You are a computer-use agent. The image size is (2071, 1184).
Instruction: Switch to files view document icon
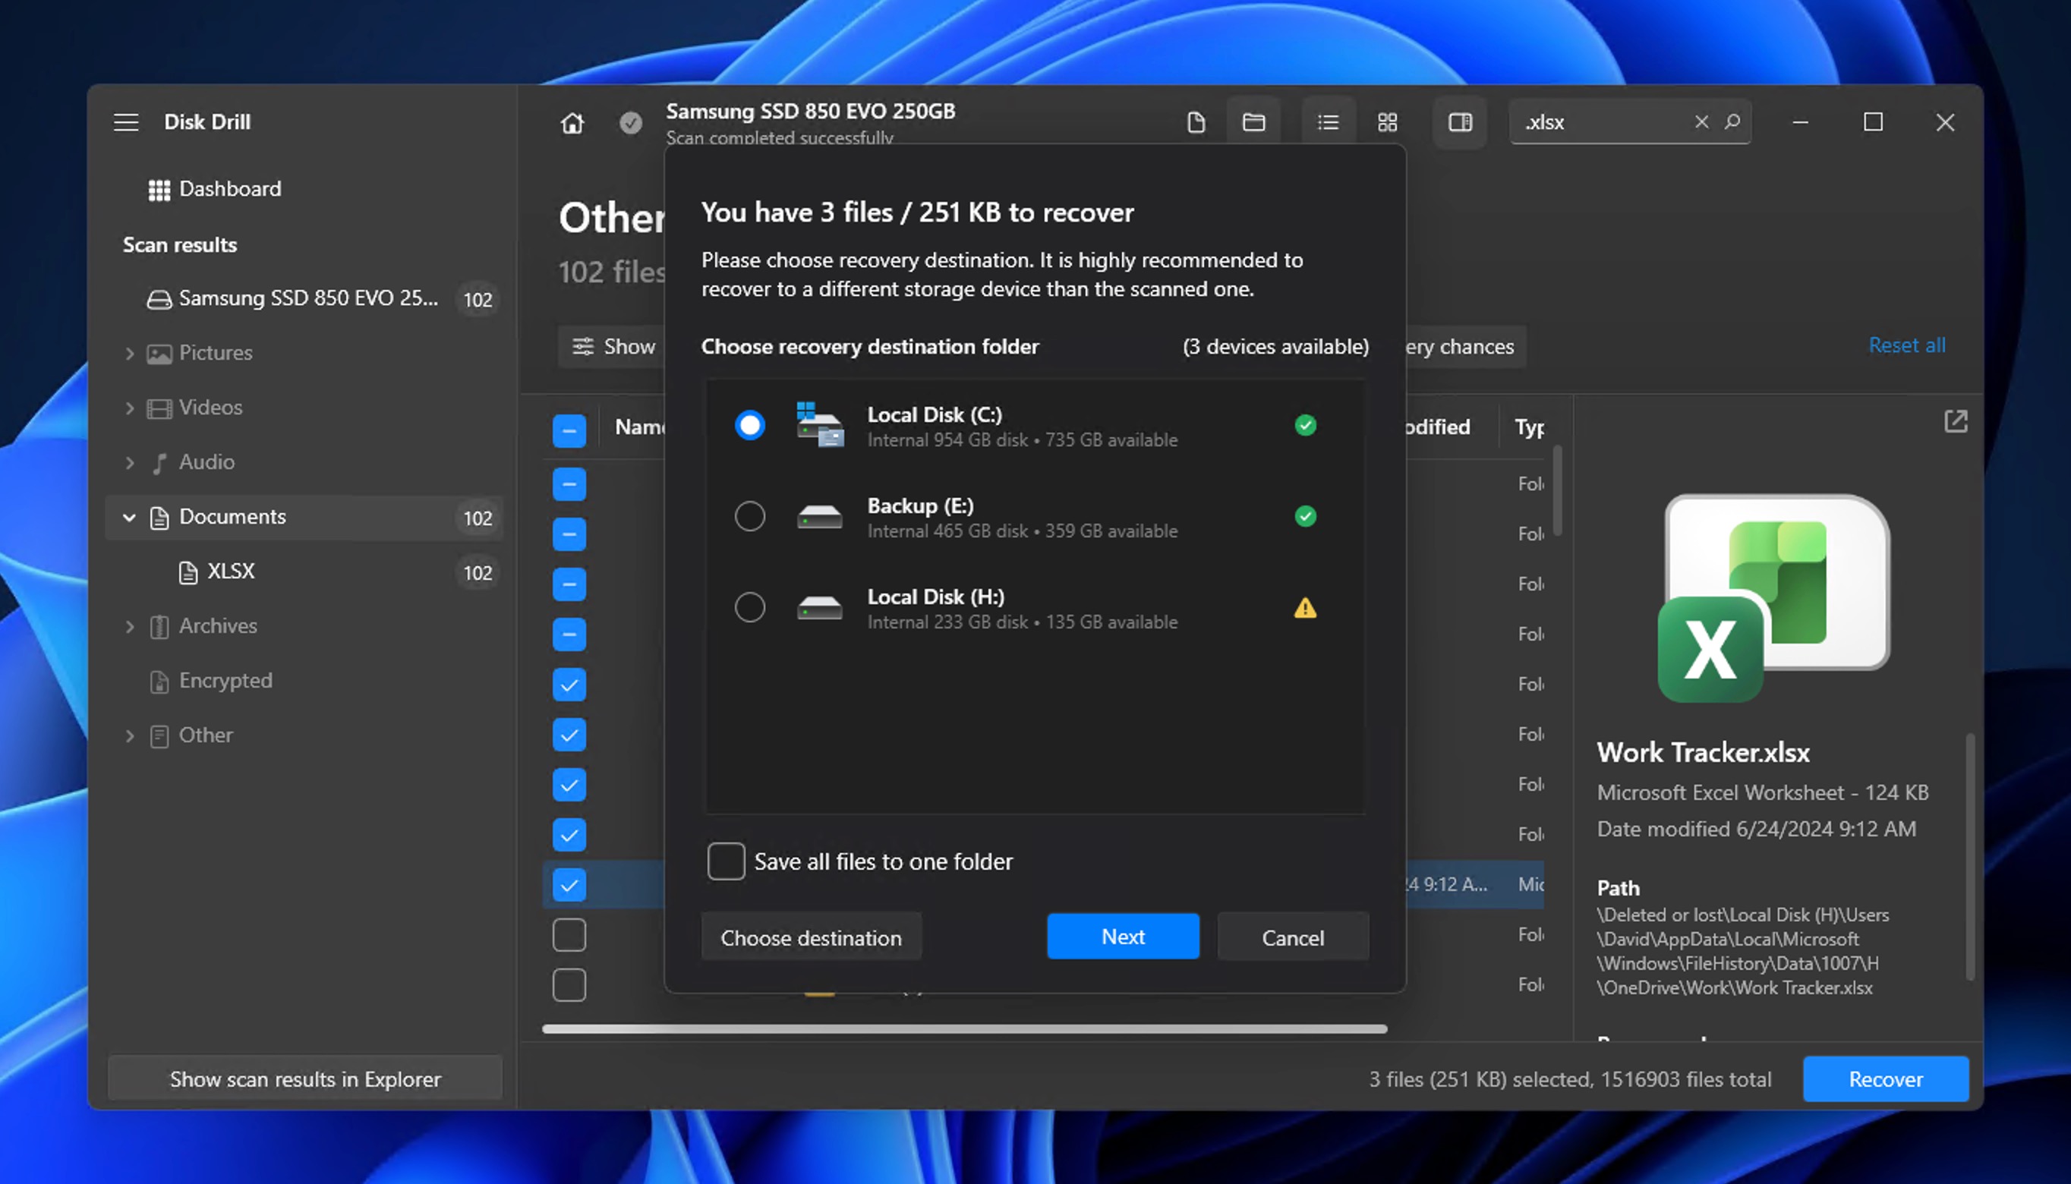click(1196, 123)
